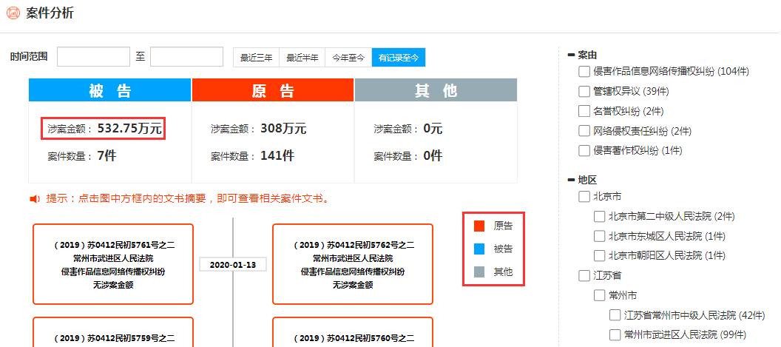Check 侵害作品信息网络传播权纠纷 (104件)
The width and height of the screenshot is (781, 347).
point(584,72)
